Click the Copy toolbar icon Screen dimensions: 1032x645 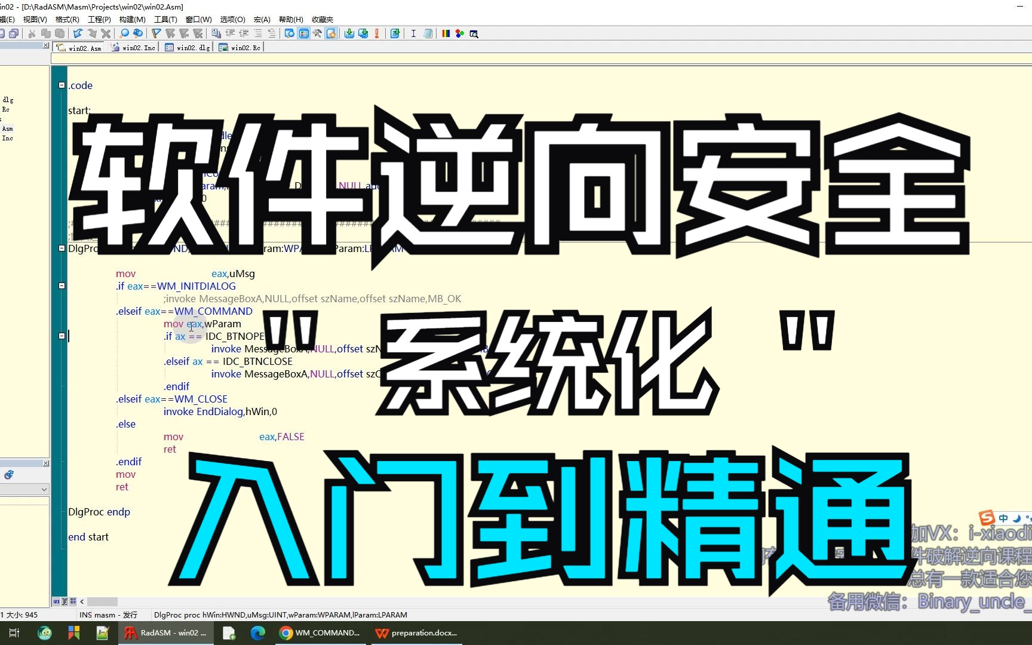click(46, 33)
